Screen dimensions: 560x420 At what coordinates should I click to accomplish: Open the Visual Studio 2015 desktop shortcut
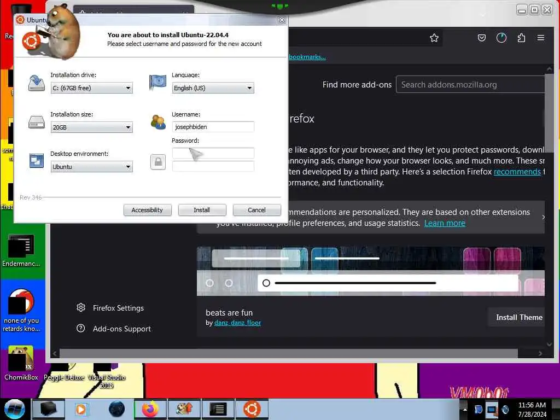tap(107, 376)
